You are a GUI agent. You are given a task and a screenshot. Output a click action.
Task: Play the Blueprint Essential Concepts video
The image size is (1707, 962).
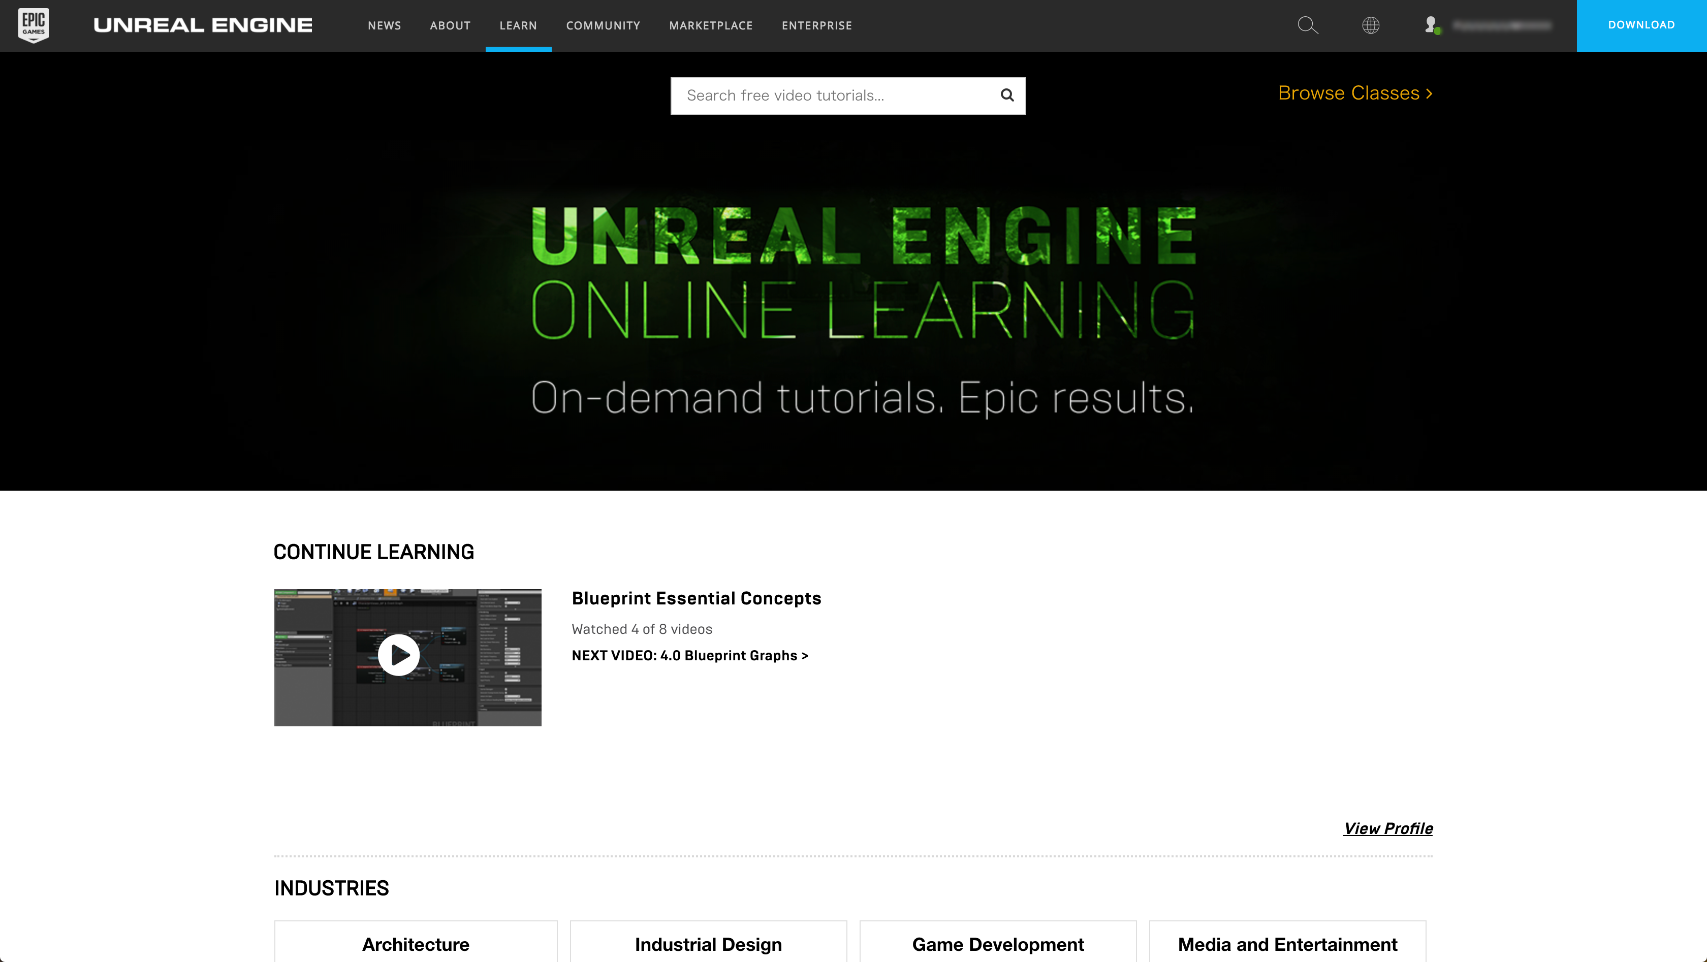click(399, 655)
